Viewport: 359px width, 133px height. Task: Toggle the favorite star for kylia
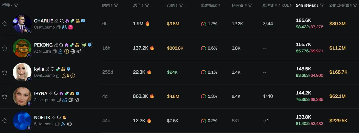click(5, 72)
